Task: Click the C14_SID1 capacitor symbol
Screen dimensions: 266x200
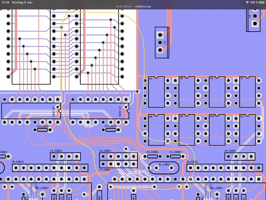Action: [x=111, y=130]
